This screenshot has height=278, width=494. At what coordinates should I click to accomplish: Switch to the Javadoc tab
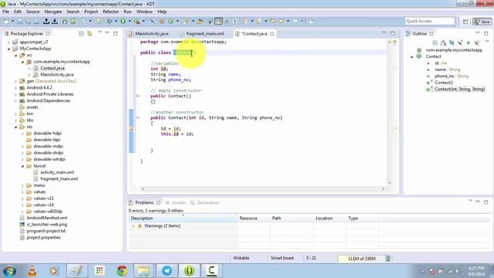(176, 202)
